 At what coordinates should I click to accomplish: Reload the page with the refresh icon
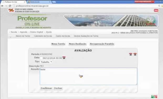pyautogui.click(x=10, y=6)
